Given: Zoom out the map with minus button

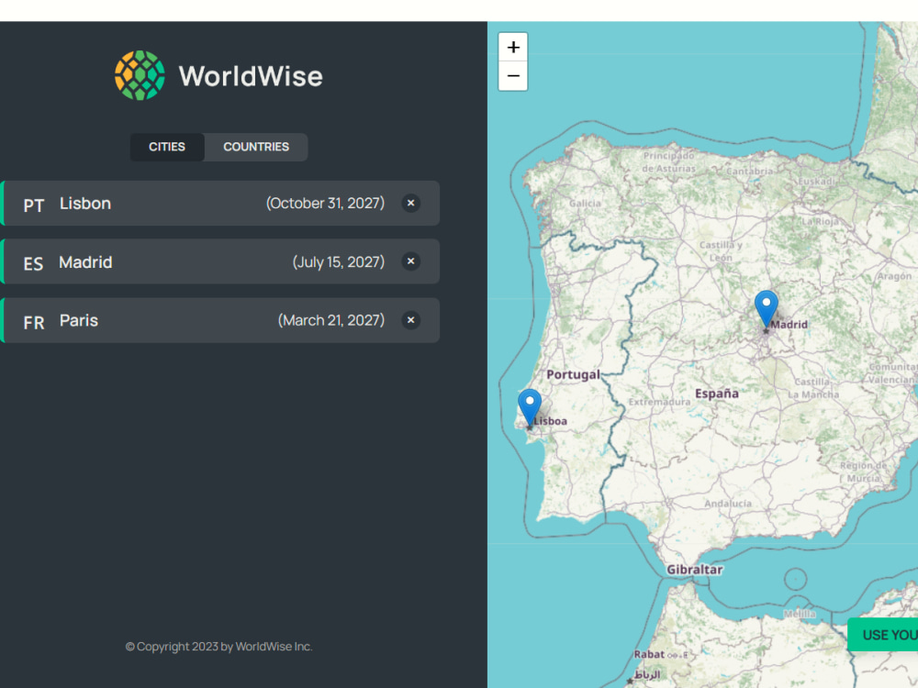Looking at the screenshot, I should click(x=513, y=76).
